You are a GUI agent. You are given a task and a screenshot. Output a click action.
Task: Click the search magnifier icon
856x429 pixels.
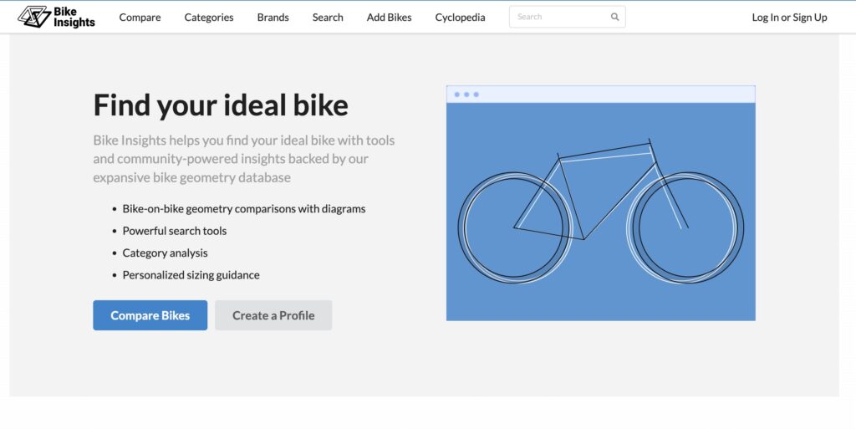coord(614,17)
